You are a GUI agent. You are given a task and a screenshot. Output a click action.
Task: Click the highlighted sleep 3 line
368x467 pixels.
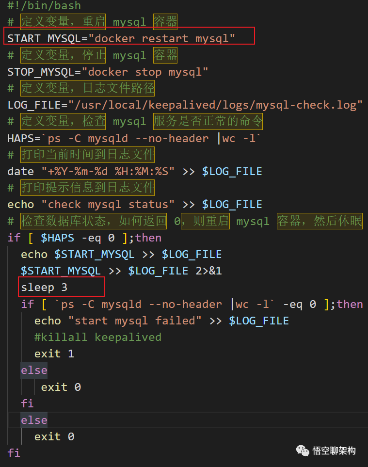coord(44,288)
